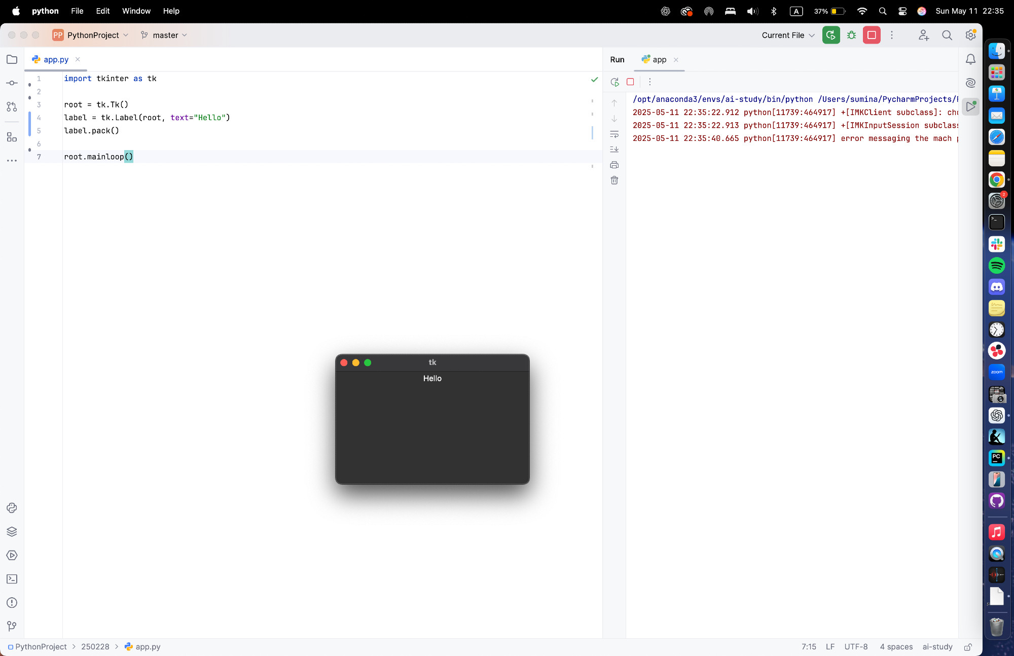Open the master branch dropdown
1014x656 pixels.
[x=164, y=35]
